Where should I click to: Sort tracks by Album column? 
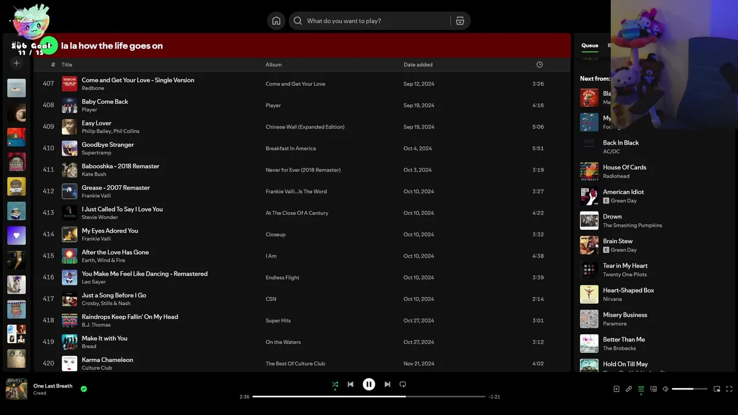(273, 65)
